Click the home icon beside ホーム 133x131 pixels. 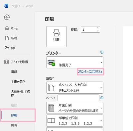point(7,28)
